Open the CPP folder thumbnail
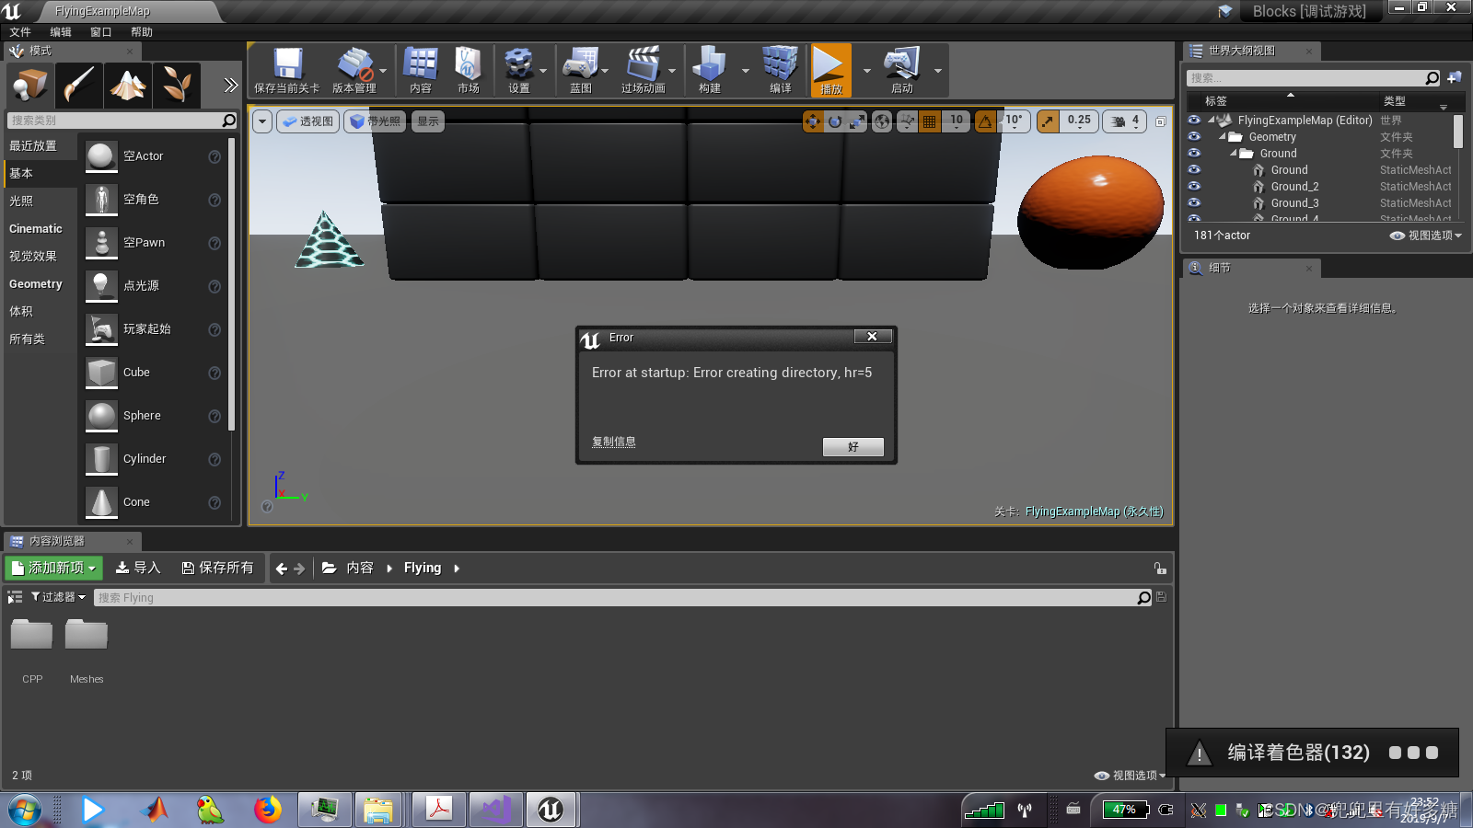The image size is (1473, 828). click(x=31, y=635)
